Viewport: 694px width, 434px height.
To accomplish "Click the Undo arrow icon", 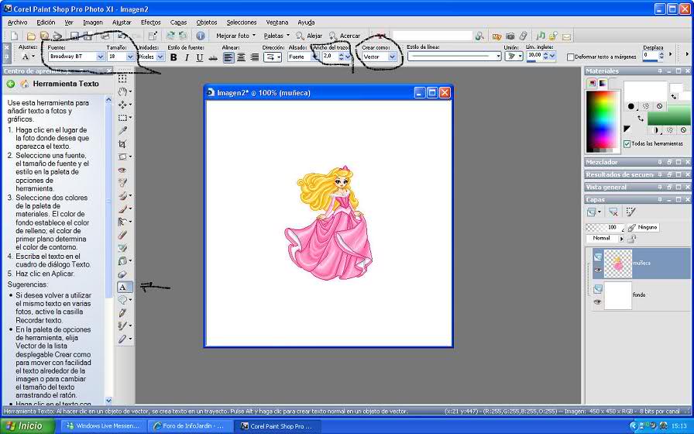I will [122, 36].
